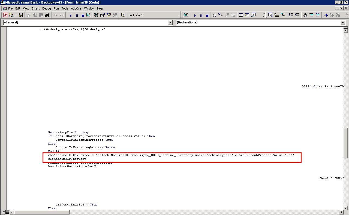Open the Debug menu
Screen dimensions: 349x215
tap(47, 8)
